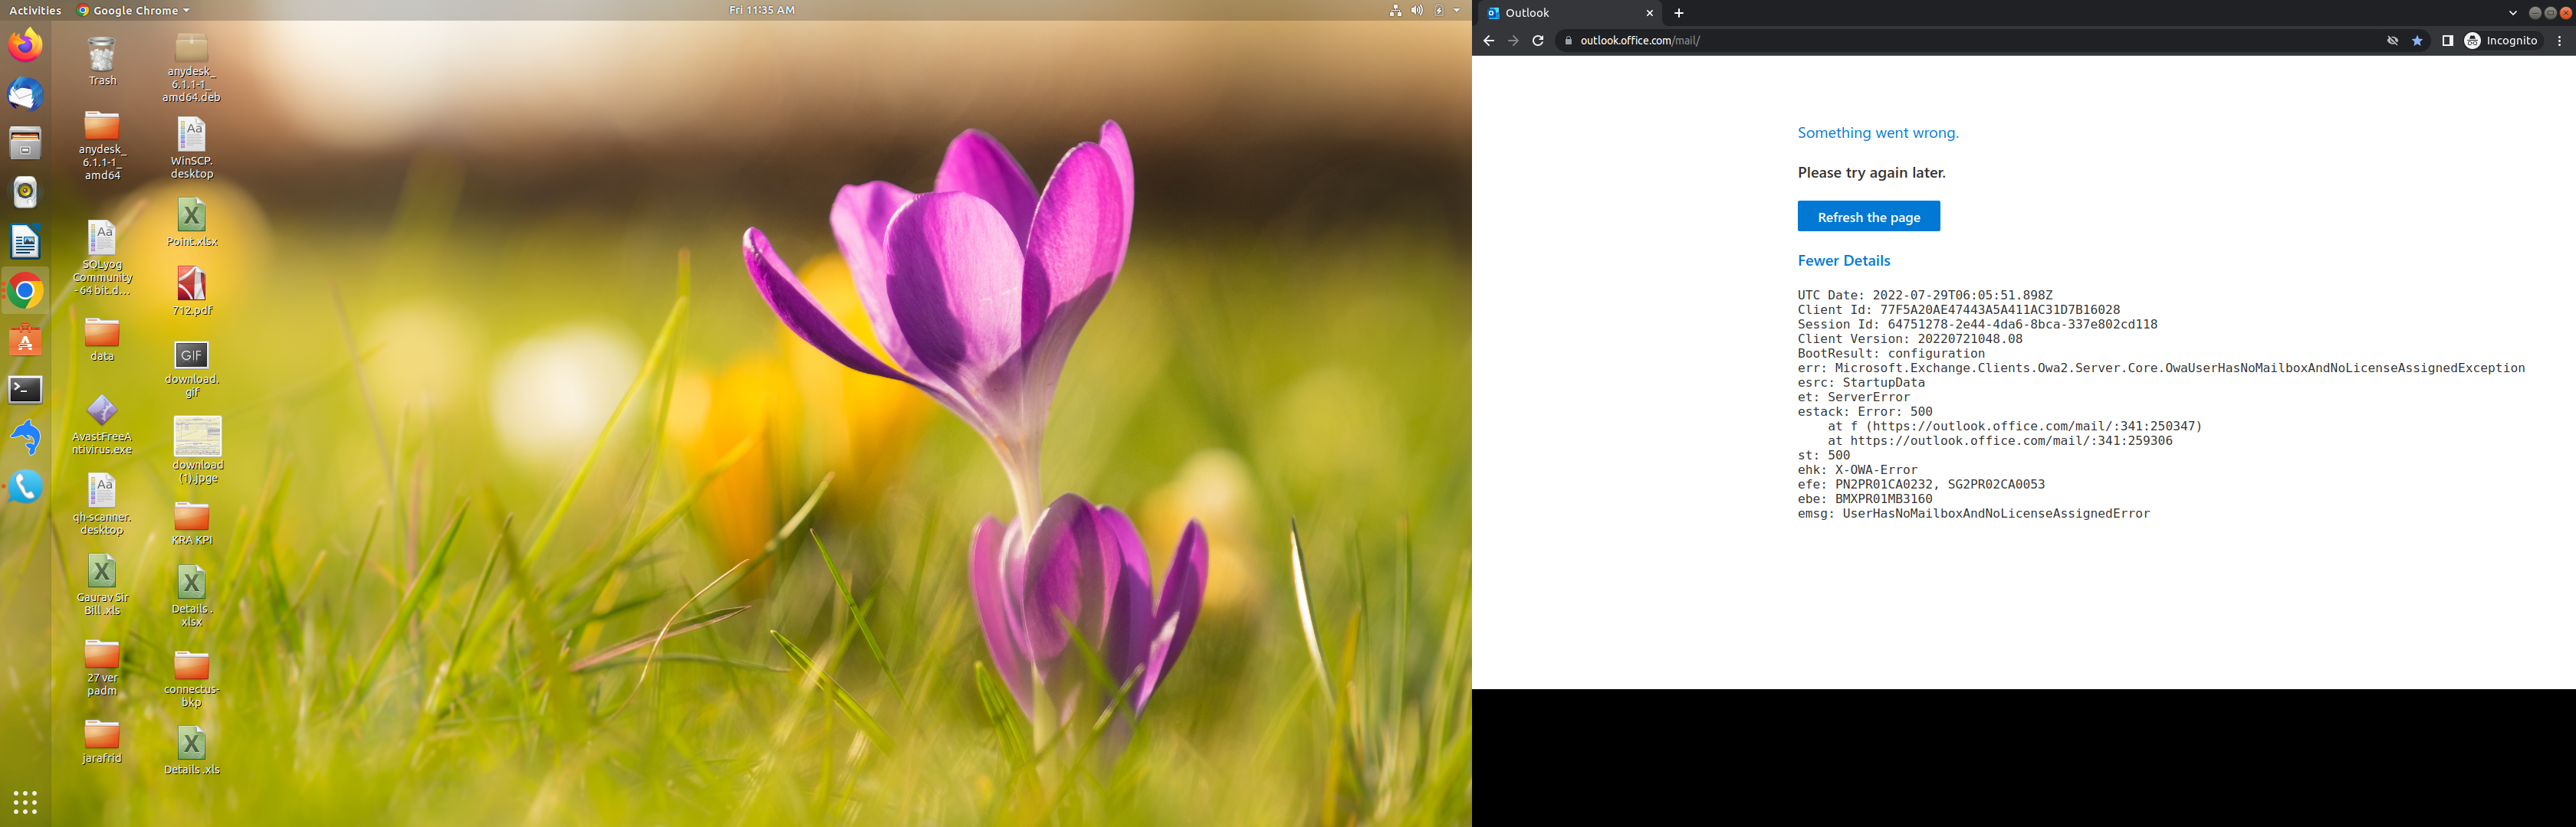This screenshot has width=2576, height=827.
Task: Click the power icon in top bar
Action: coord(1439,10)
